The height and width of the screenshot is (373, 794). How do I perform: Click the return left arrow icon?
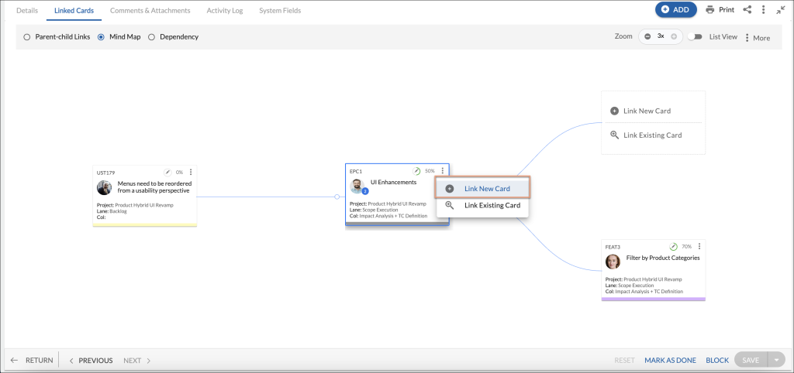(x=14, y=361)
